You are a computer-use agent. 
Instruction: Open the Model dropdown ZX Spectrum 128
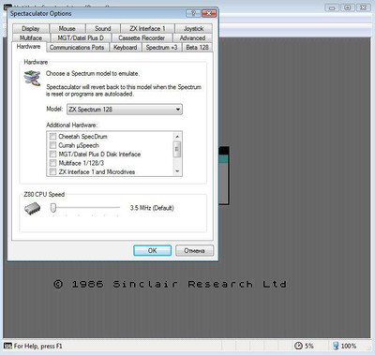click(x=125, y=110)
